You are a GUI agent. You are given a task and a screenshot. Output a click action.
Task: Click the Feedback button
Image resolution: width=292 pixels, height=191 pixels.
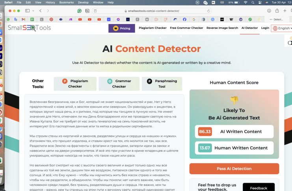pyautogui.click(x=259, y=187)
